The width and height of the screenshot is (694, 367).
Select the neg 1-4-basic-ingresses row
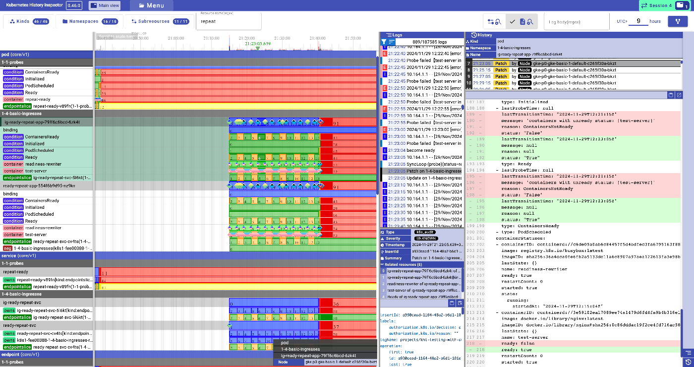click(x=47, y=248)
